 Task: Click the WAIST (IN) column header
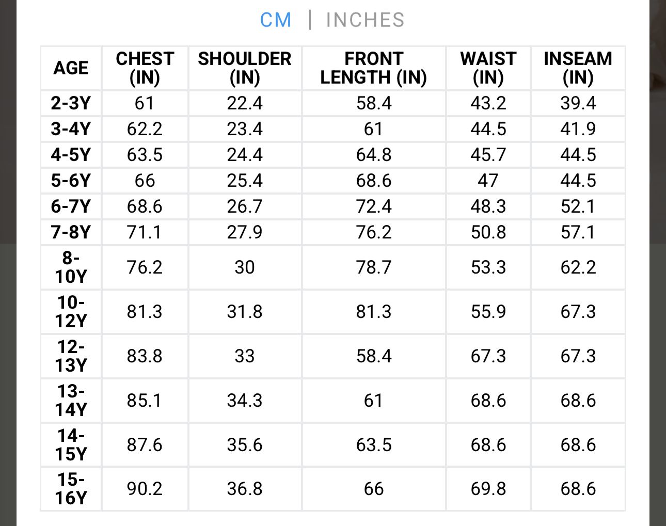point(488,68)
